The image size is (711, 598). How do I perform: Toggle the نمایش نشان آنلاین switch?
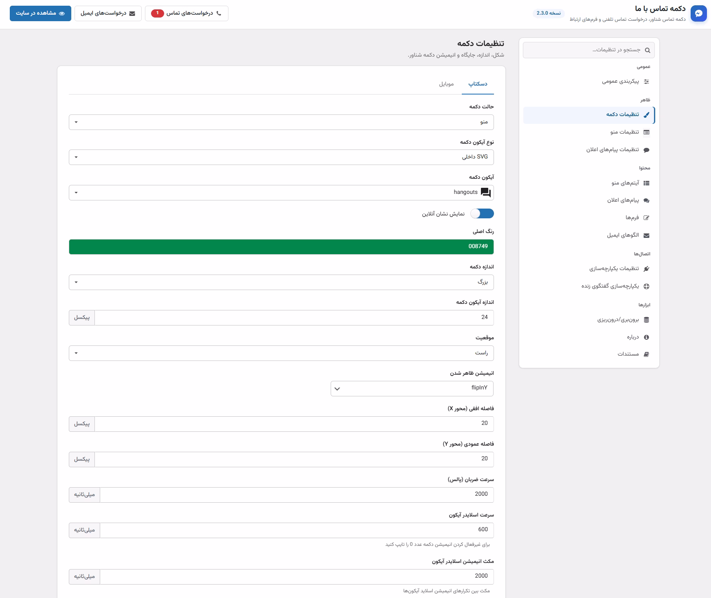[x=482, y=213]
